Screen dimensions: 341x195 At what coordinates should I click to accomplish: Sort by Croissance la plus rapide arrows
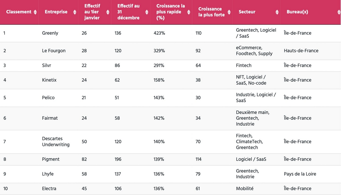[x=188, y=12]
